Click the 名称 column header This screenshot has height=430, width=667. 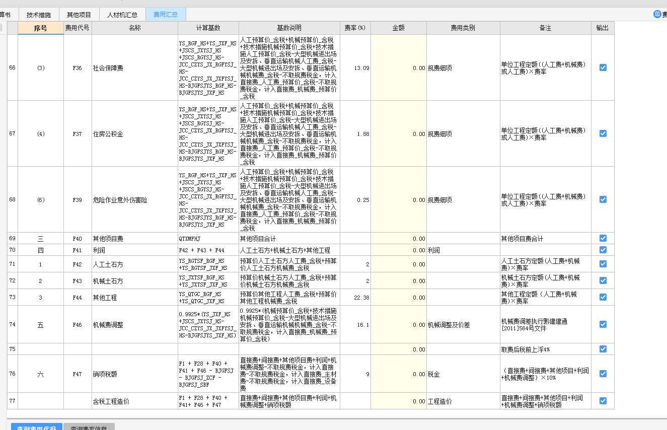point(135,28)
